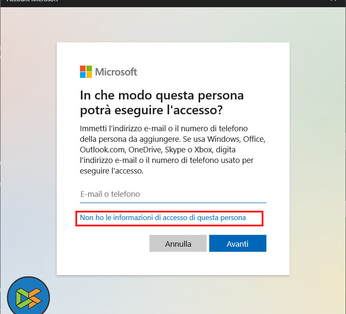This screenshot has height=314, width=346.
Task: Close the Account Microsoft window
Action: (x=333, y=1)
